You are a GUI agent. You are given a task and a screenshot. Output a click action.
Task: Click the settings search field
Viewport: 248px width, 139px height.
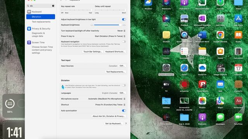click(x=41, y=6)
